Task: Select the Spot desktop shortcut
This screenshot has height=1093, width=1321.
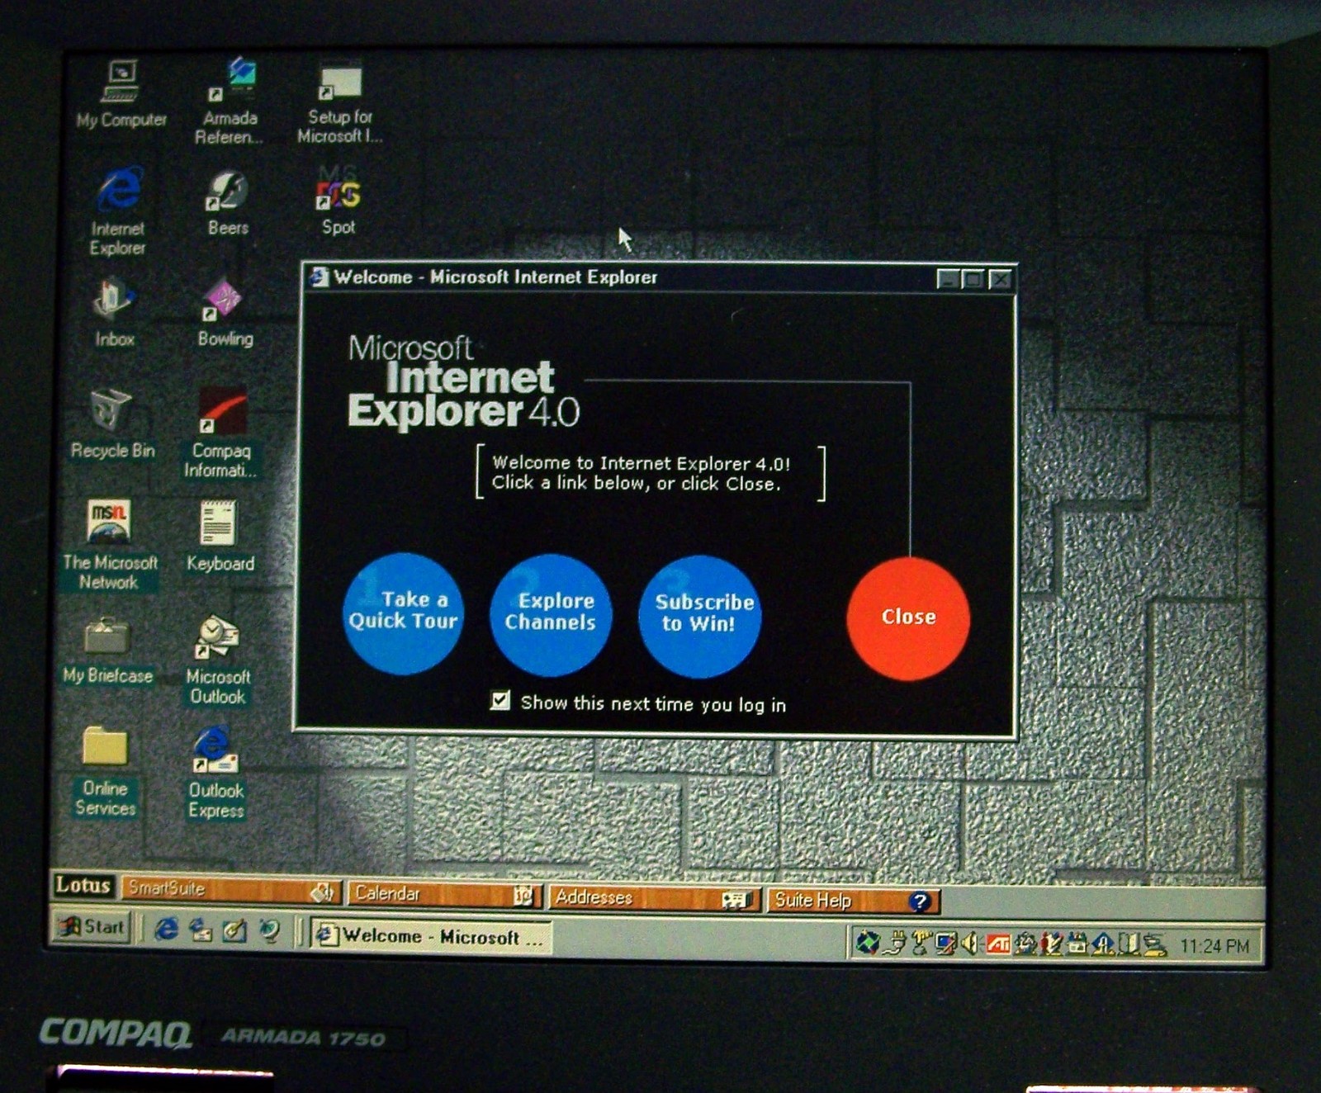Action: [338, 201]
